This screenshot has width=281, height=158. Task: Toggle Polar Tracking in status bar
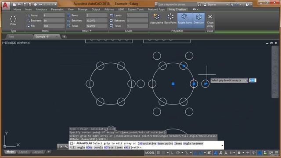pyautogui.click(x=178, y=153)
